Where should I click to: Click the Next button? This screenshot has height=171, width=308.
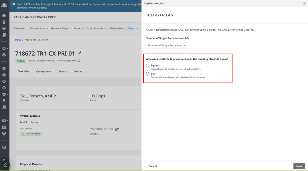[x=299, y=166]
